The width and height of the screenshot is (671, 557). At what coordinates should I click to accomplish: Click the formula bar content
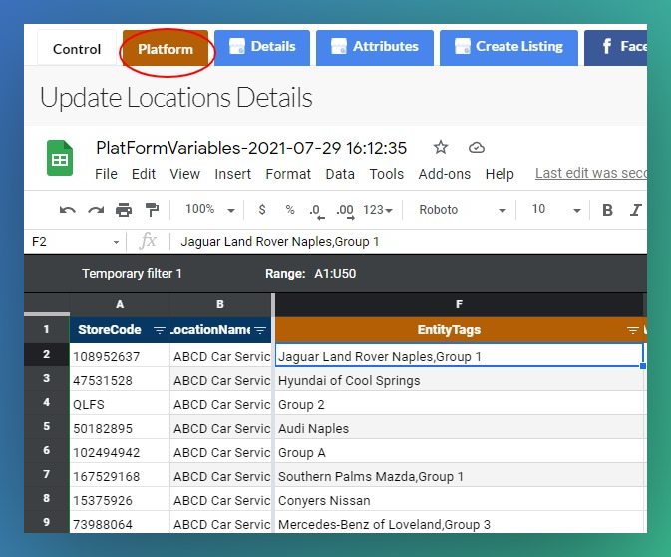280,242
